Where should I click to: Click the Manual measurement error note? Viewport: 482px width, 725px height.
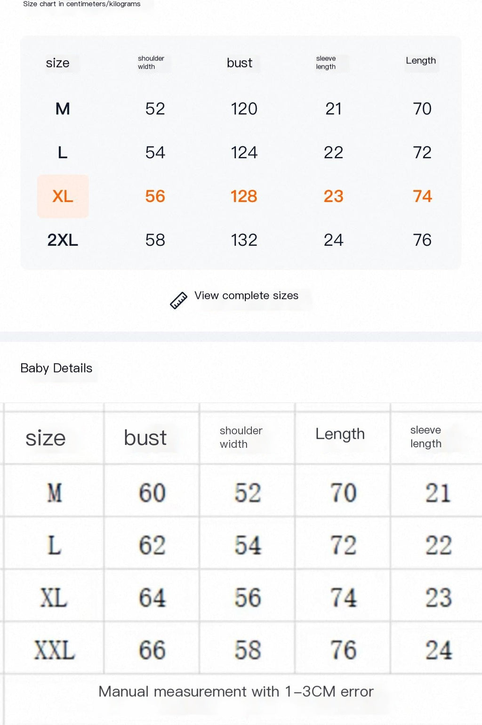point(236,692)
